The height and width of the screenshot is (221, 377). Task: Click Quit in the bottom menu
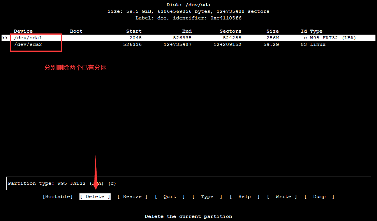coord(169,196)
